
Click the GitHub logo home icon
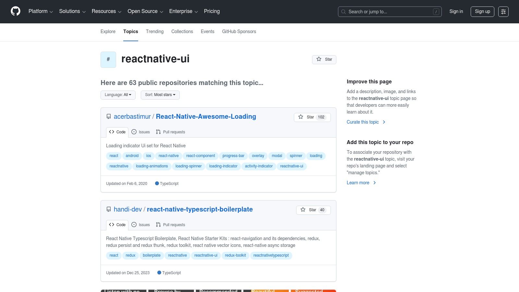coord(16,11)
